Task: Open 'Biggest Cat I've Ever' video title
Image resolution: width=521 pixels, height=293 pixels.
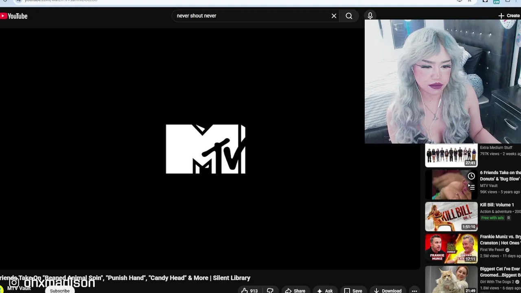Action: click(x=500, y=272)
